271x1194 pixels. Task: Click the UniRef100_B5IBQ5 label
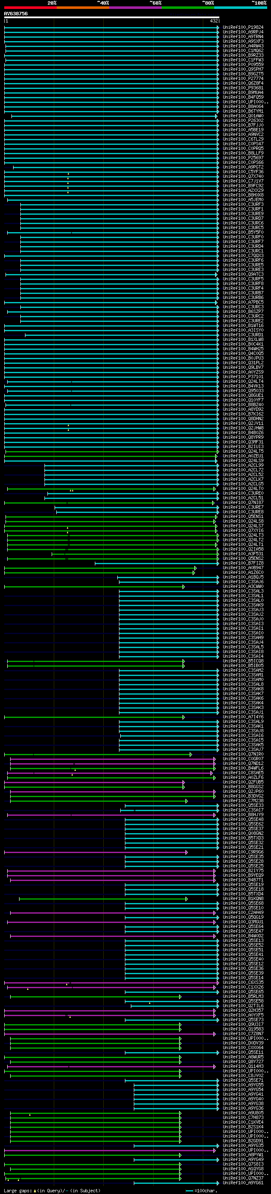(243, 665)
